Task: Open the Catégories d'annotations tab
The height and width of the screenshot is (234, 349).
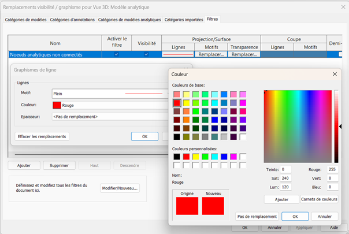Action: [x=72, y=20]
